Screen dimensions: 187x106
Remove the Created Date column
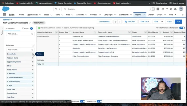click(33, 93)
